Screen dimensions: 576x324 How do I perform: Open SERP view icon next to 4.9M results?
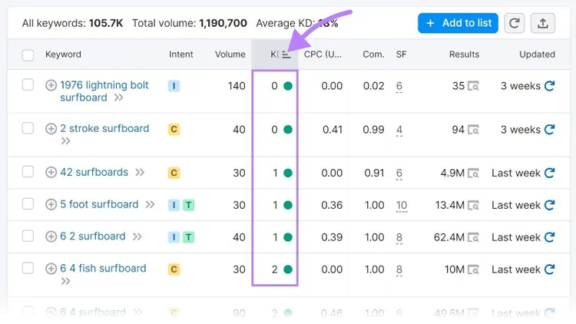click(x=473, y=174)
